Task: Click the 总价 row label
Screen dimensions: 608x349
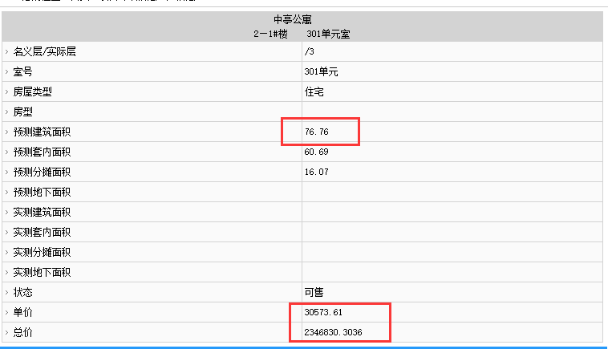Action: [23, 333]
